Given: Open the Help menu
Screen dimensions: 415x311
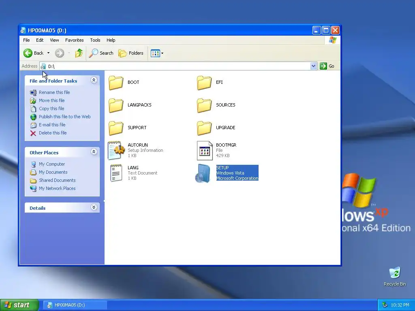Looking at the screenshot, I should coord(111,40).
